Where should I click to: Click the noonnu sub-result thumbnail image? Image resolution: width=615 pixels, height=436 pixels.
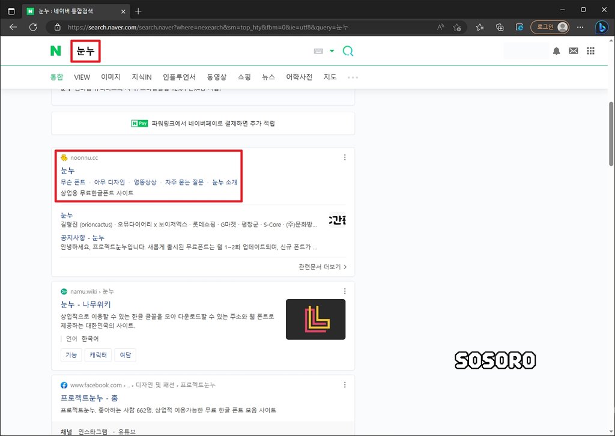[x=338, y=220]
